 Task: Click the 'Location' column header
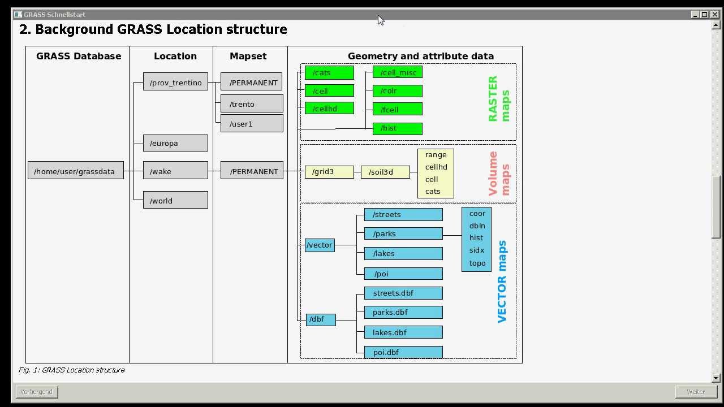pyautogui.click(x=175, y=56)
